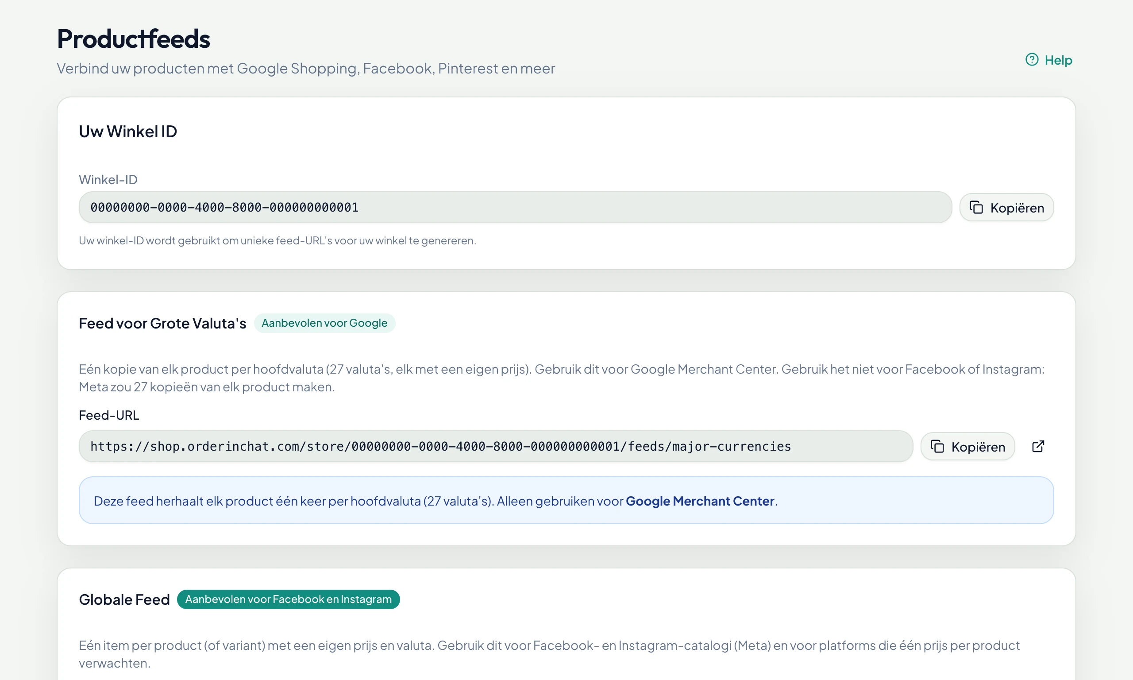Click the Feed-URL major-currencies field

(x=496, y=446)
